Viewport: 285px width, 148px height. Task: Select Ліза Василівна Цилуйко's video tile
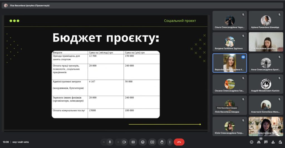click(x=266, y=42)
